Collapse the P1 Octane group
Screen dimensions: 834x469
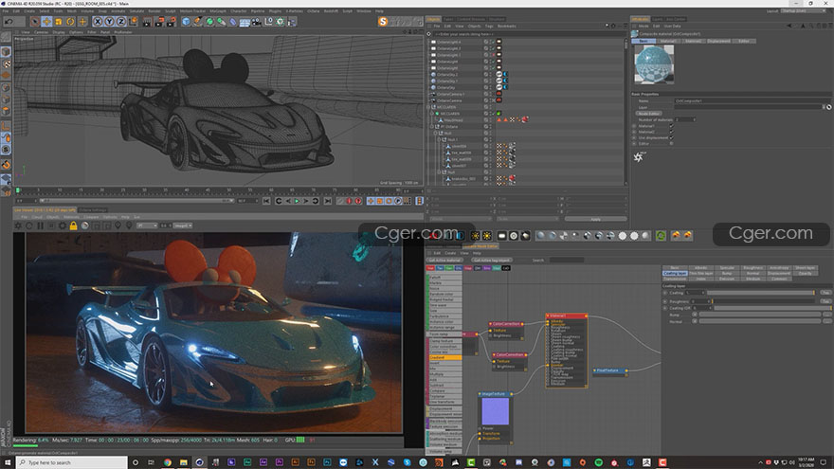click(432, 127)
